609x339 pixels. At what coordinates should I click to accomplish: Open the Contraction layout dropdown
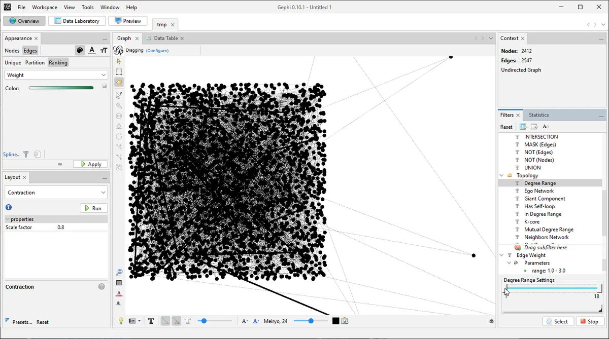click(56, 193)
